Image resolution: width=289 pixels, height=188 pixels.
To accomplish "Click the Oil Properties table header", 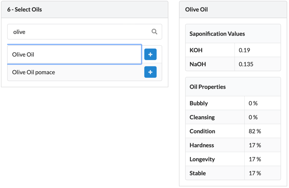I will click(208, 87).
